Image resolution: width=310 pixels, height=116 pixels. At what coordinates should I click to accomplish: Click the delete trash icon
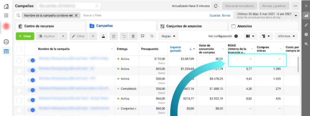click(133, 36)
